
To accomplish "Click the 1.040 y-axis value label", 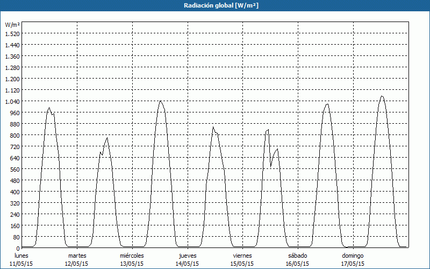I will 12,101.
